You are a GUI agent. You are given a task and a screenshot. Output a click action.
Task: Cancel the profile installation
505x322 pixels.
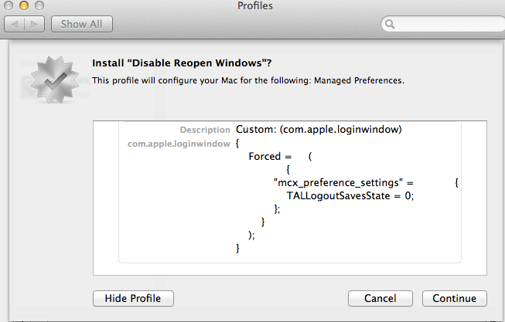[x=380, y=299]
